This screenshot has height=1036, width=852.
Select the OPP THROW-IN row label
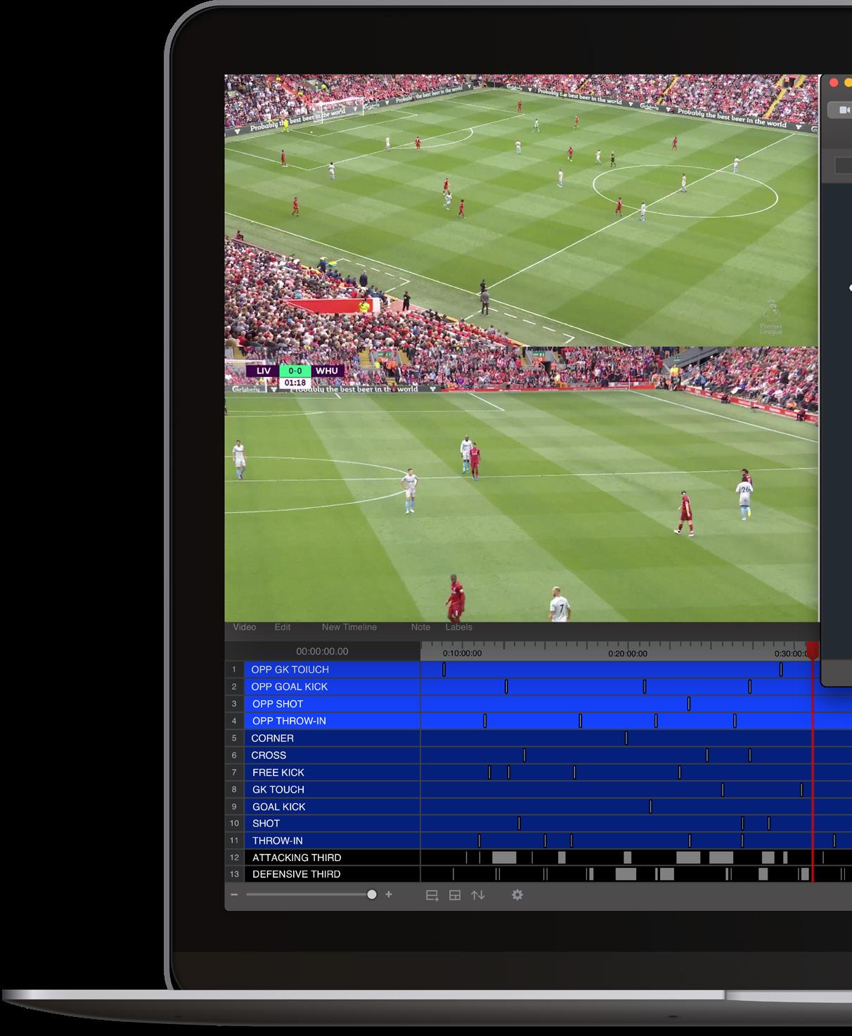click(x=289, y=721)
